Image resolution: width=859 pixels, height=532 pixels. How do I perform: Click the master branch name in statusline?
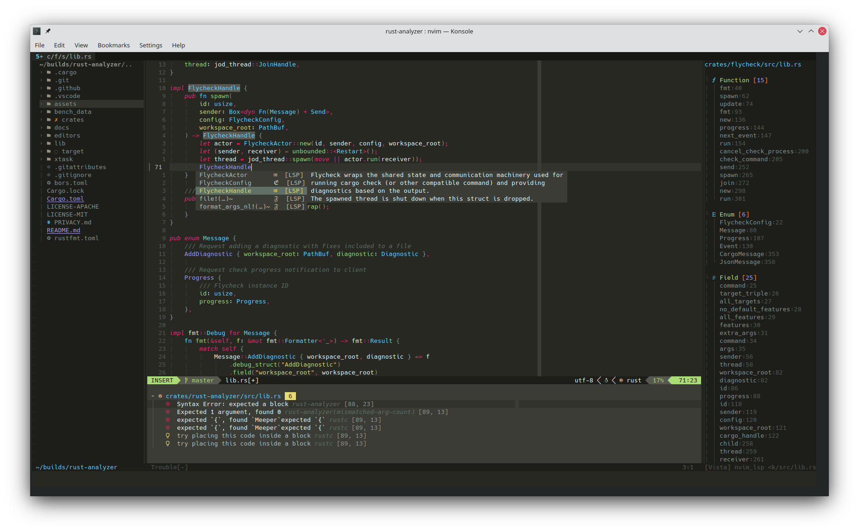click(203, 381)
